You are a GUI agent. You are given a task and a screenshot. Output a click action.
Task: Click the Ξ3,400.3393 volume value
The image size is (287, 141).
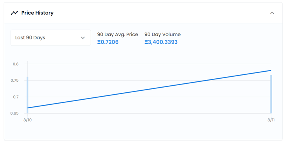(161, 42)
